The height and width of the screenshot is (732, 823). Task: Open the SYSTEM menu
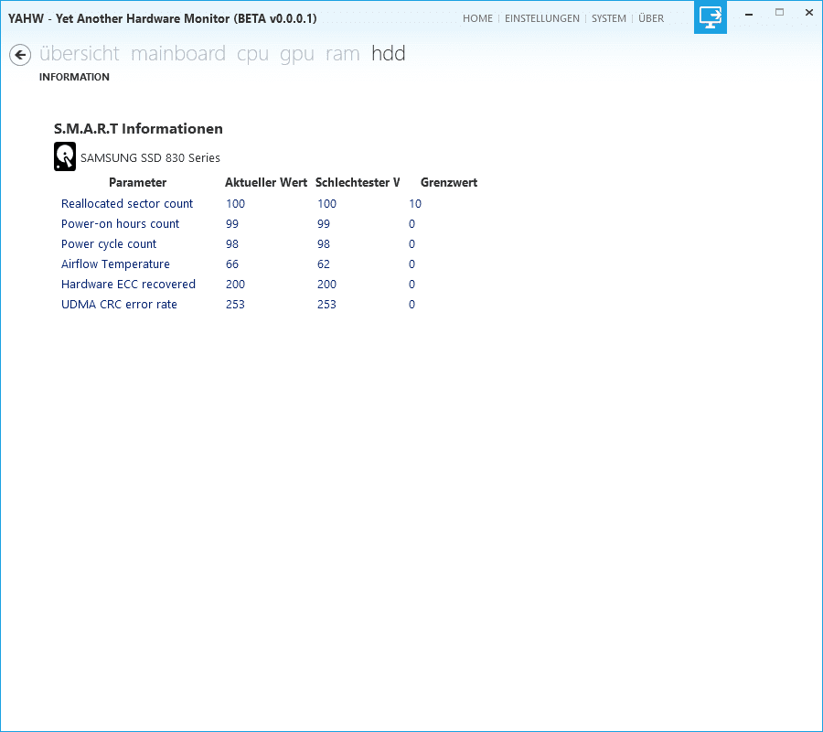(x=609, y=18)
